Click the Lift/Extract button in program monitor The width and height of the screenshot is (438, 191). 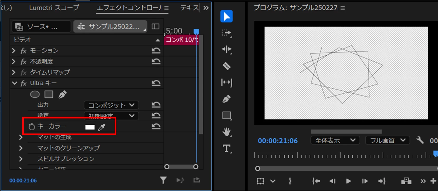coord(406,181)
